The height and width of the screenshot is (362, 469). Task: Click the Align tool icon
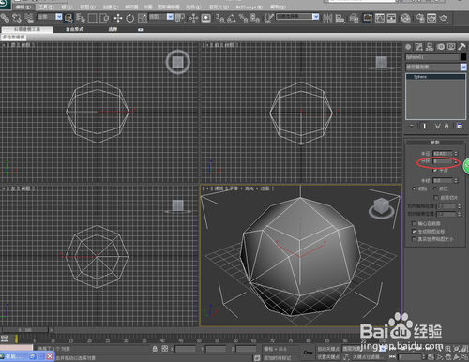pyautogui.click(x=340, y=18)
